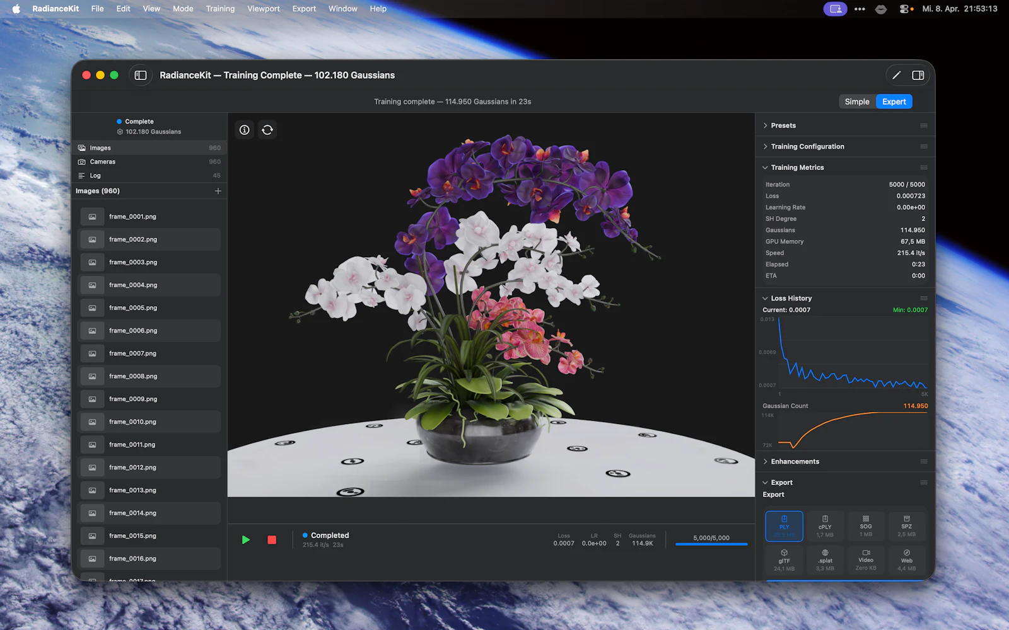Click the viewport refresh/reset camera icon
The width and height of the screenshot is (1009, 630).
267,130
